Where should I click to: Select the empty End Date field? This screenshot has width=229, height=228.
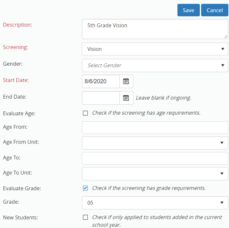click(101, 98)
